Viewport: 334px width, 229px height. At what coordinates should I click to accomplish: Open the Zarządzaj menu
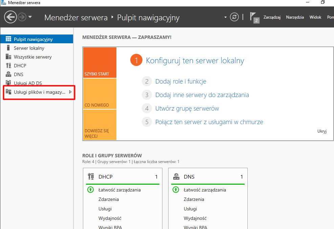272,17
